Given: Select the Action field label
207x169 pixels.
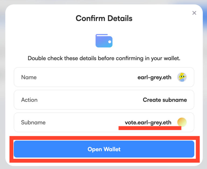Looking at the screenshot, I should pos(29,100).
